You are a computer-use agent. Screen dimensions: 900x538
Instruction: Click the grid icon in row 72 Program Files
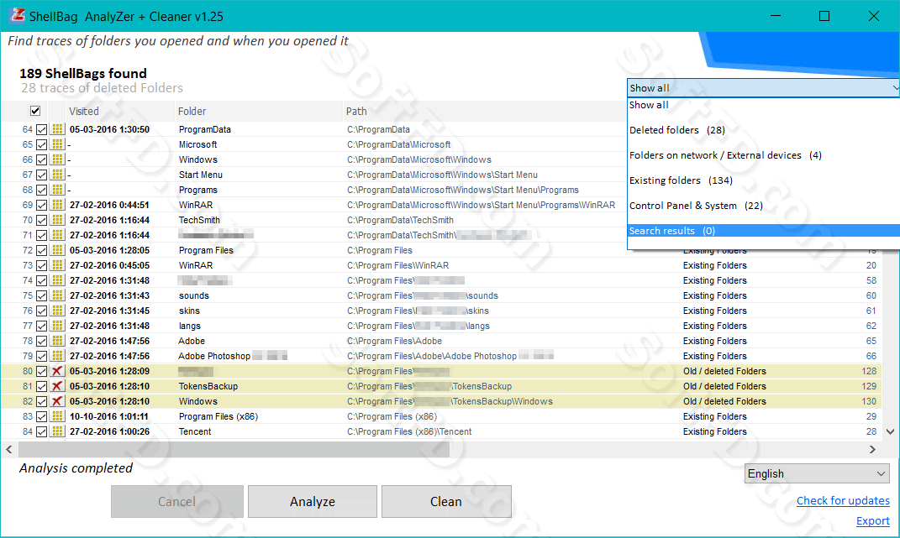pyautogui.click(x=57, y=250)
